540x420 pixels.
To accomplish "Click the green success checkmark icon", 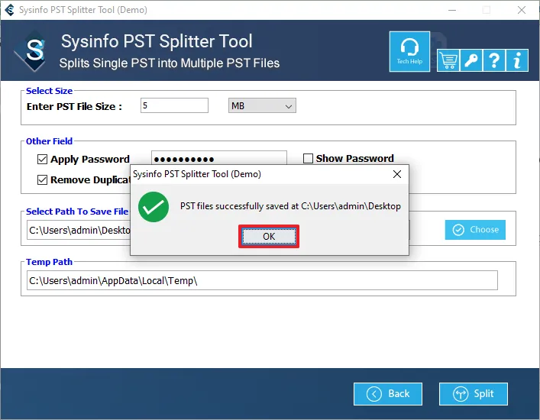I will click(154, 206).
